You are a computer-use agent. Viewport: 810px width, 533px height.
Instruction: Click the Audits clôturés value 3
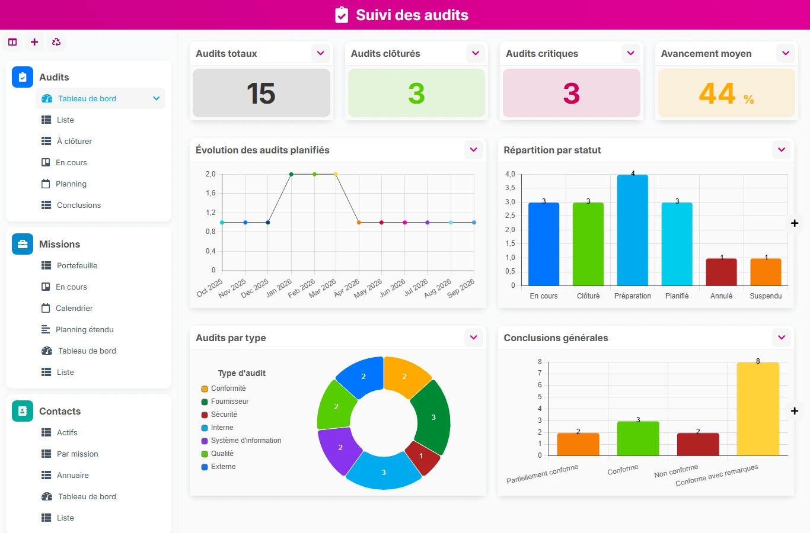tap(416, 93)
